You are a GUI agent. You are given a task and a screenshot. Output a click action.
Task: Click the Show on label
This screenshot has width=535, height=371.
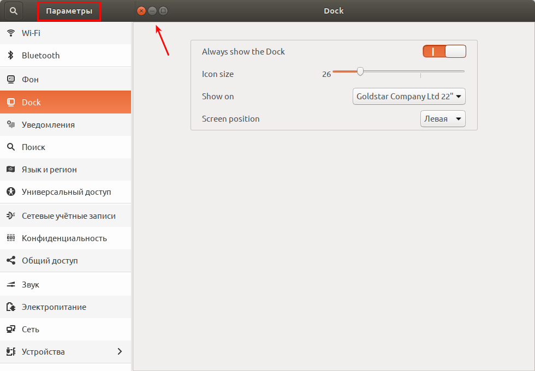pyautogui.click(x=218, y=97)
